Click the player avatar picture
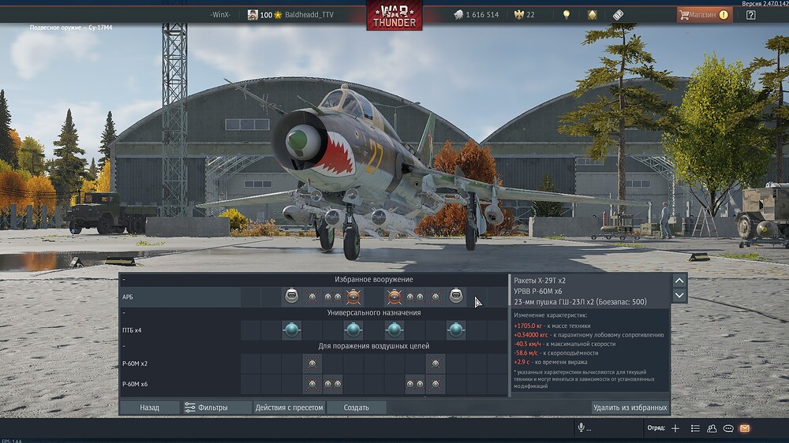The height and width of the screenshot is (443, 789). coord(252,14)
